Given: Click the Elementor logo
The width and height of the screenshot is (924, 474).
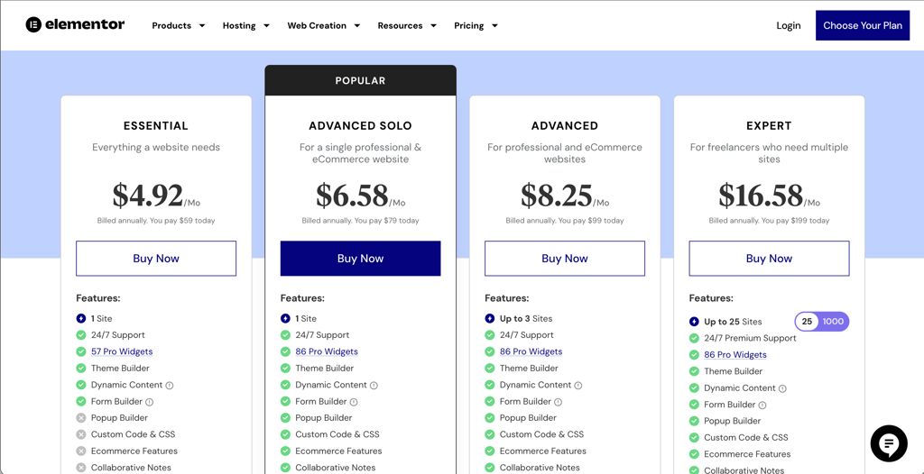Looking at the screenshot, I should [x=75, y=24].
